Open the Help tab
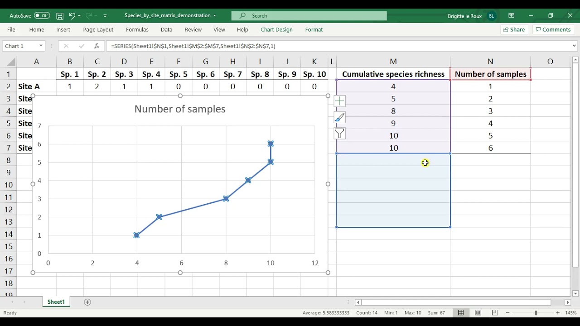 [x=242, y=29]
